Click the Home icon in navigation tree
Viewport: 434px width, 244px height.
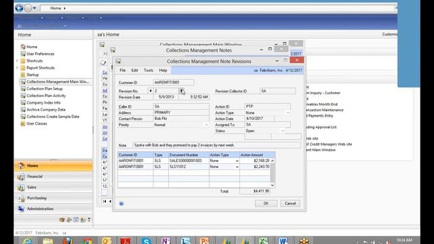click(23, 47)
